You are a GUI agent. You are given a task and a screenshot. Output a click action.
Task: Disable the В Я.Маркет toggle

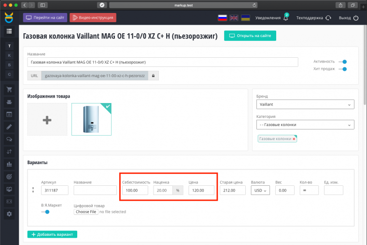(x=45, y=212)
